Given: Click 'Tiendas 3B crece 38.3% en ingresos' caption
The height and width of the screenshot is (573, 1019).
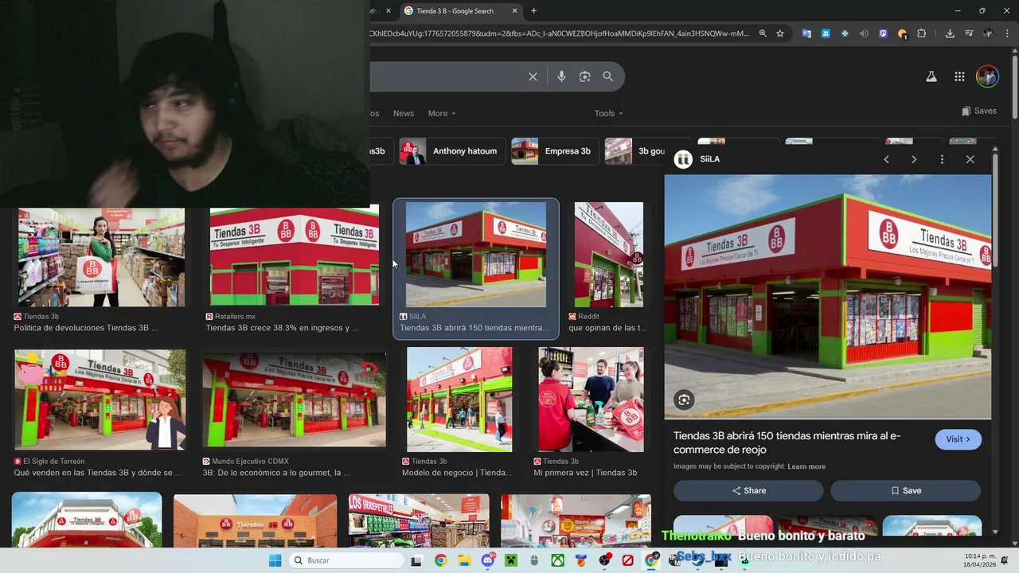Looking at the screenshot, I should tap(282, 328).
